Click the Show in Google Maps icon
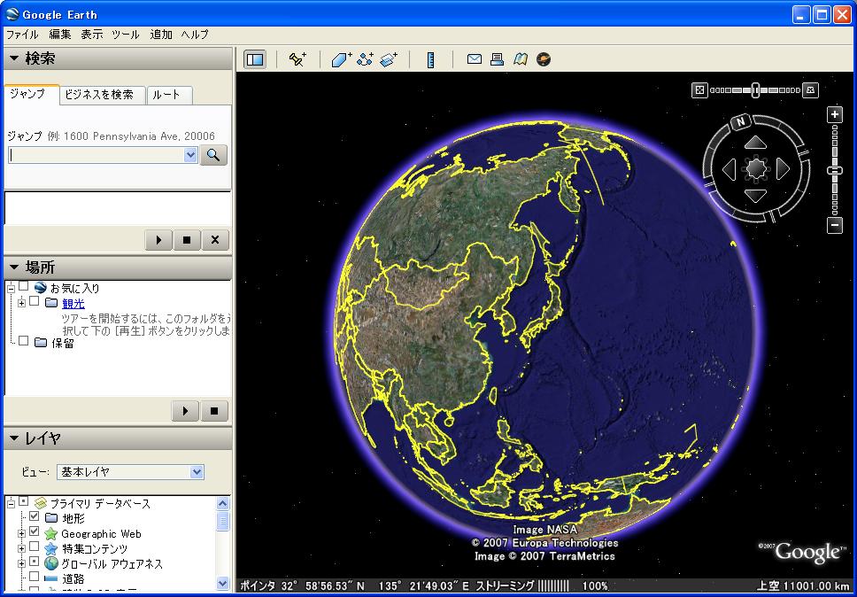The height and width of the screenshot is (597, 857). click(521, 59)
